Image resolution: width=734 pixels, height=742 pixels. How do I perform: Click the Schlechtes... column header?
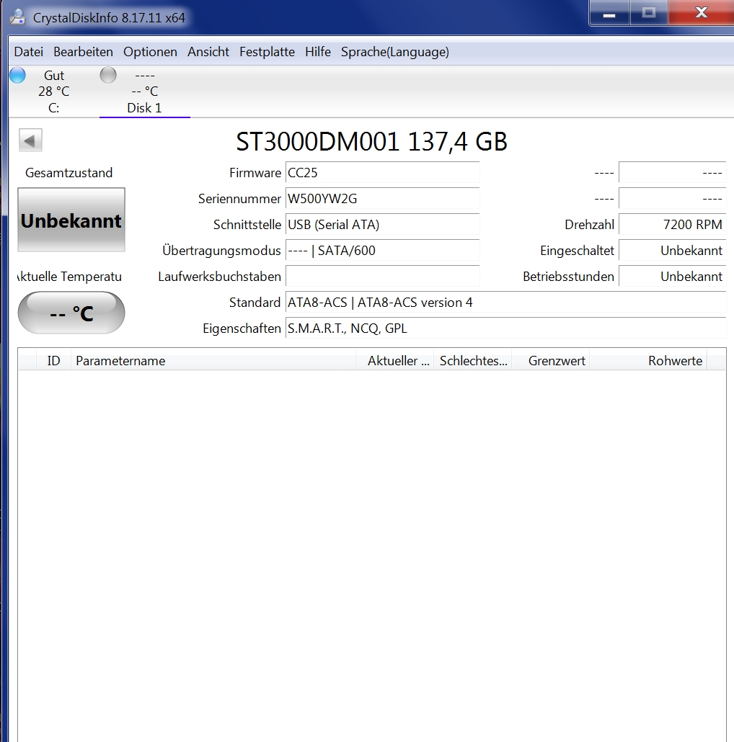point(472,361)
